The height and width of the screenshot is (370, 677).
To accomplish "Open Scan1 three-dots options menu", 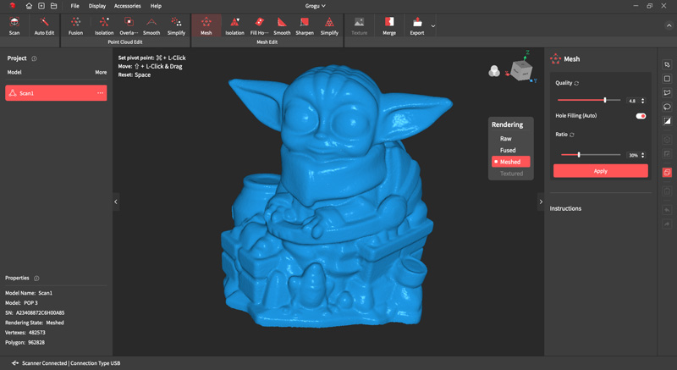I will click(100, 93).
